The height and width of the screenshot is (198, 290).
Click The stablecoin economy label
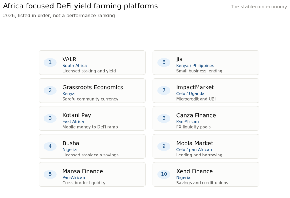[x=259, y=7]
